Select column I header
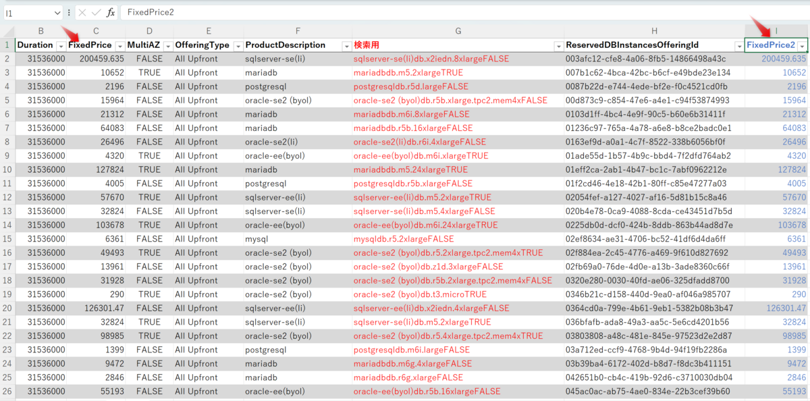Screen dimensions: 810x401 [x=776, y=31]
